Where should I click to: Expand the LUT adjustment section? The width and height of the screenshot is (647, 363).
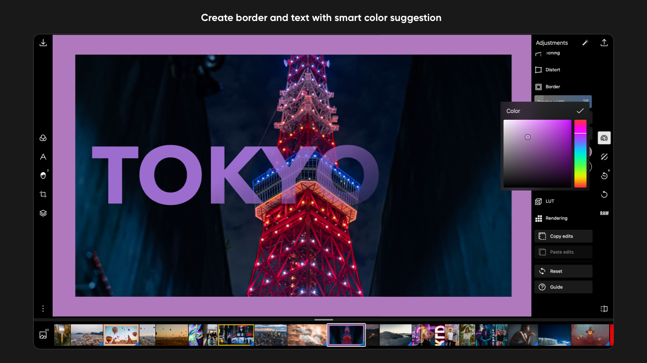tap(550, 201)
